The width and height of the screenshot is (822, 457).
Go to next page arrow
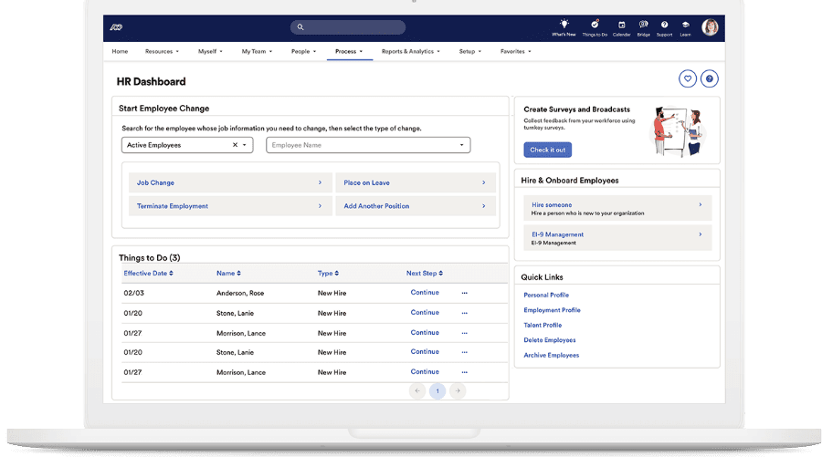(458, 391)
